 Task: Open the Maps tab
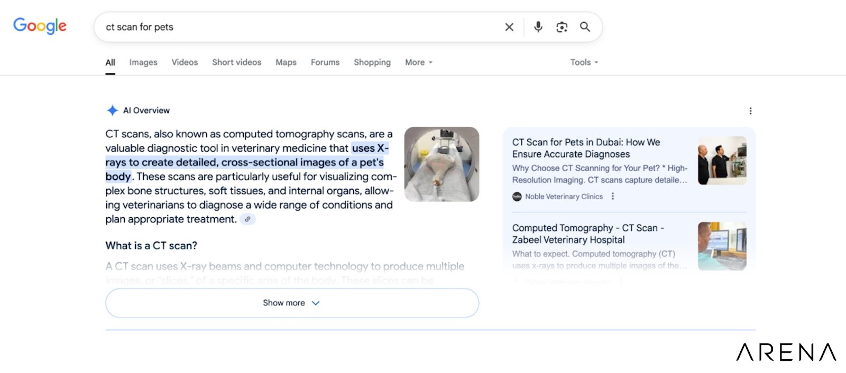[x=286, y=62]
